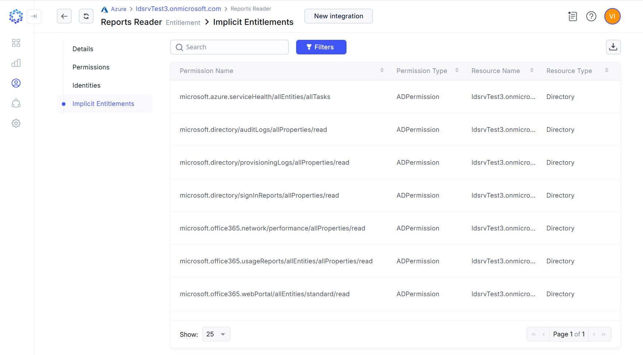Click the New integration button

click(x=338, y=16)
